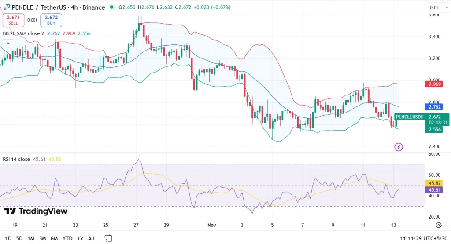Open the timezone menu showing UTC+5:30

click(424, 238)
